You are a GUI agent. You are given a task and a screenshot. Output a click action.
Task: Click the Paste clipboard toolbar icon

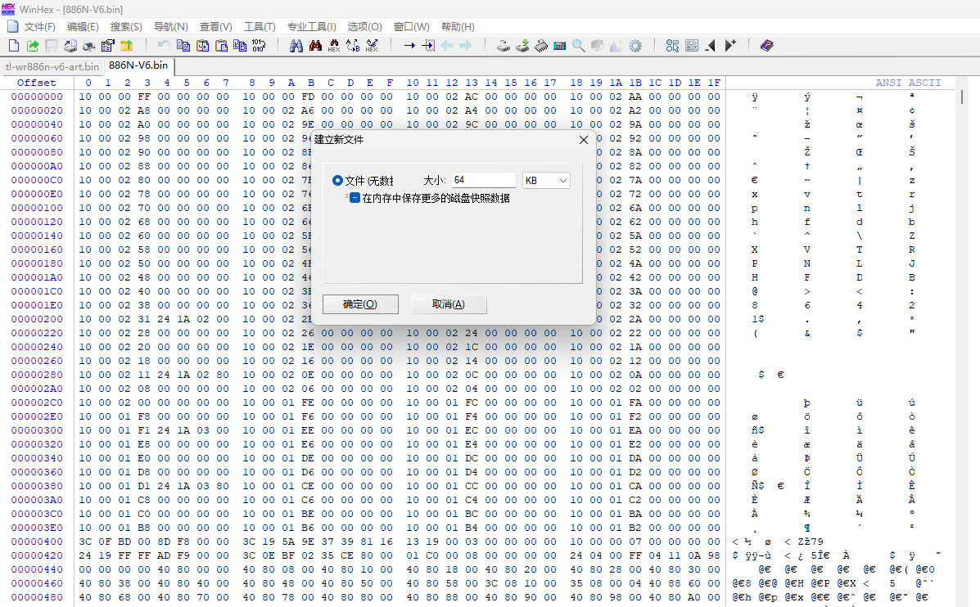pyautogui.click(x=220, y=46)
